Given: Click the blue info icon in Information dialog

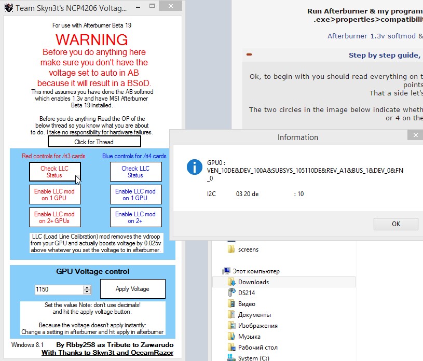Looking at the screenshot, I should 195,167.
